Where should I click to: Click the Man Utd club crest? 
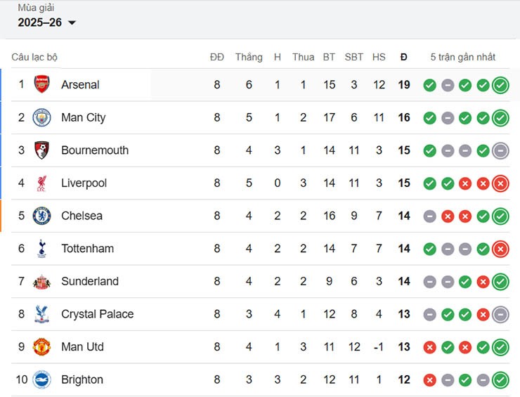click(42, 347)
